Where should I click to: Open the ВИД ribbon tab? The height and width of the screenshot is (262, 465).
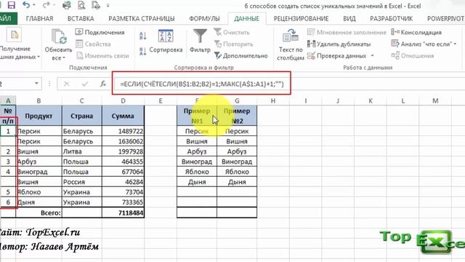click(349, 18)
